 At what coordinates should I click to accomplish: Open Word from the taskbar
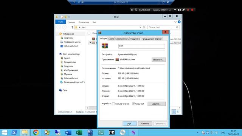[x=68, y=133]
